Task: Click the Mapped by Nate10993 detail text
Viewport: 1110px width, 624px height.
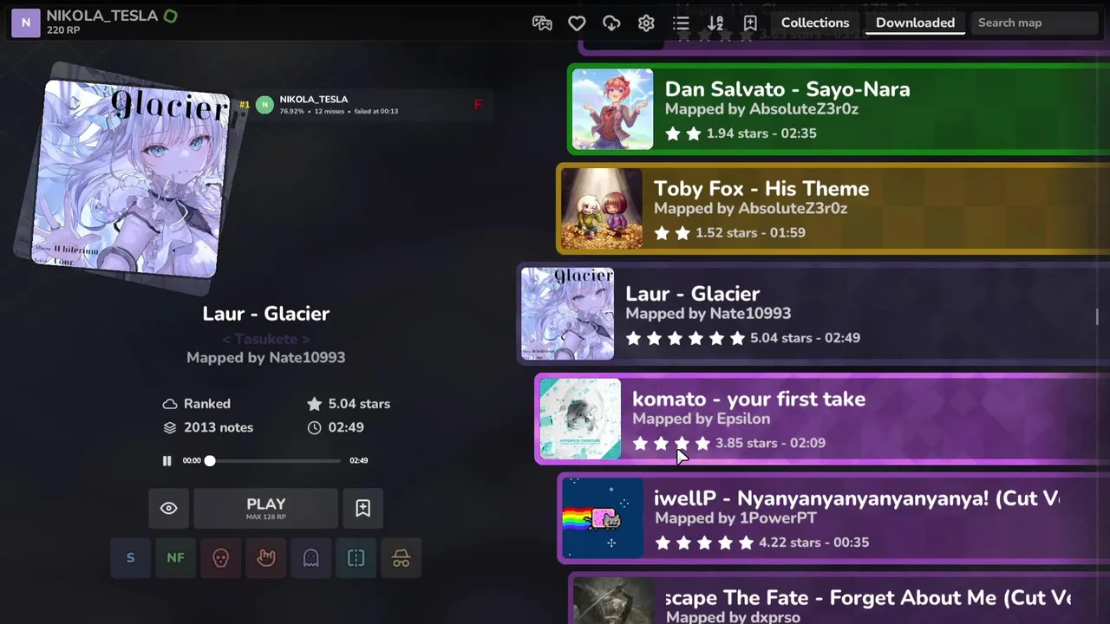Action: click(265, 357)
